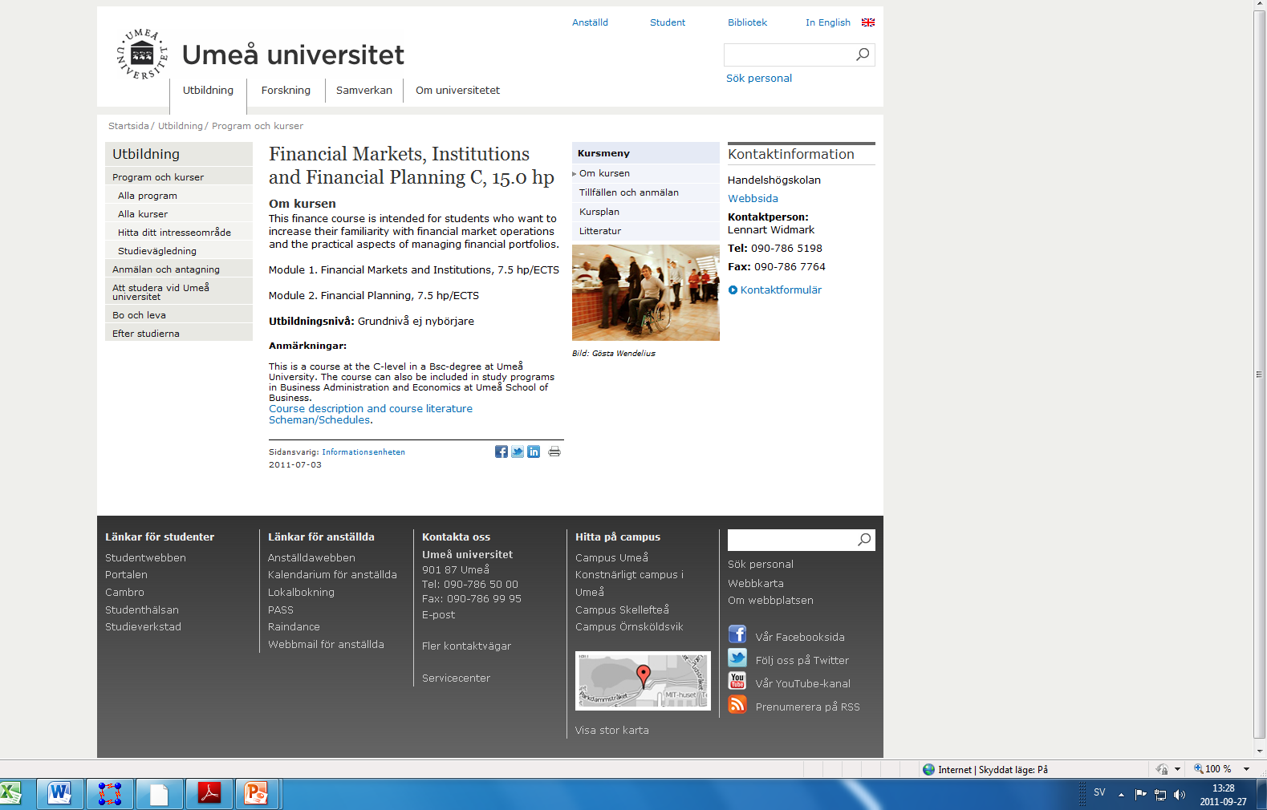Open Alla program in sidebar

click(x=179, y=196)
